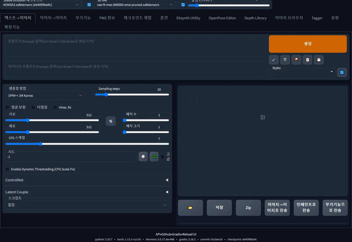This screenshot has width=352, height=242.
Task: Switch to 체크포인트 병합 tab
Action: [x=137, y=18]
